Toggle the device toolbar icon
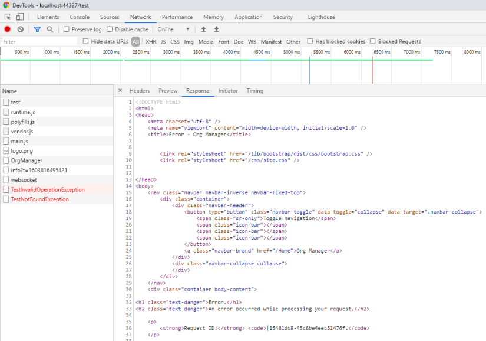The image size is (486, 341). [x=20, y=17]
